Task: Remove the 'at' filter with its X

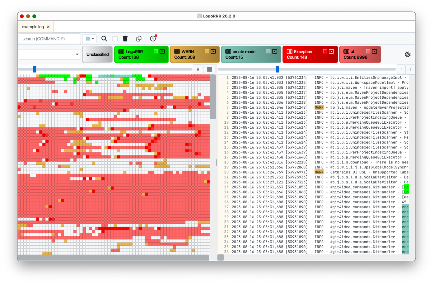Action: coord(375,51)
